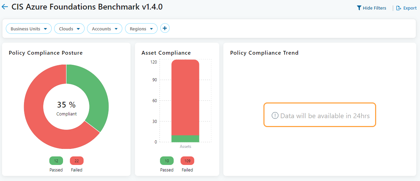
Task: Open the Business Units dropdown
Action: point(29,29)
